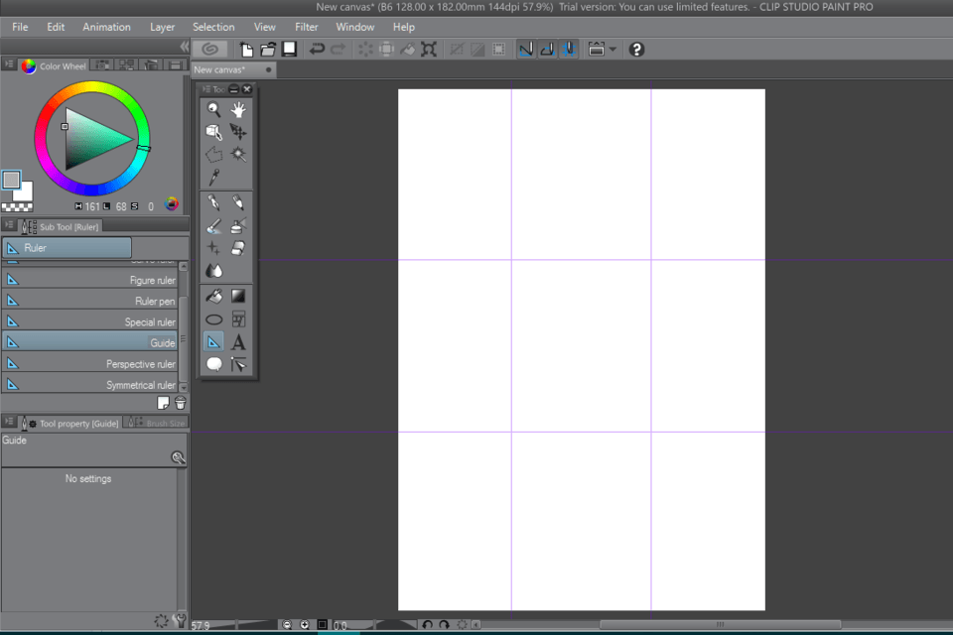Collapse the left palette dock arrows
The width and height of the screenshot is (953, 635).
(x=184, y=48)
